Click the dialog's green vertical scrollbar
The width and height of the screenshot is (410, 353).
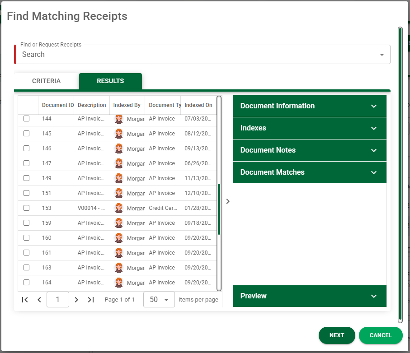pyautogui.click(x=400, y=175)
